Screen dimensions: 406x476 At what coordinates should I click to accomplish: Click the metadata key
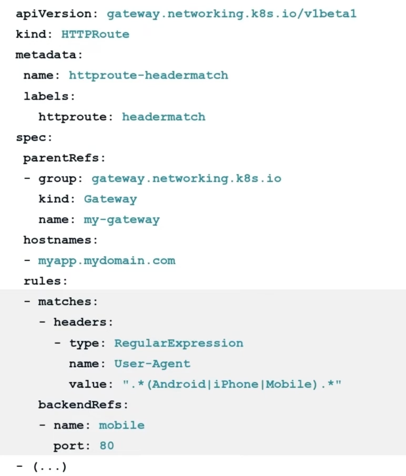pos(47,55)
